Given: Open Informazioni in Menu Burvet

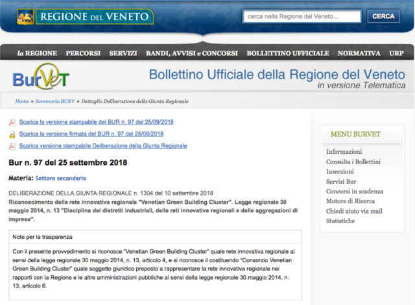Looking at the screenshot, I should [x=344, y=152].
